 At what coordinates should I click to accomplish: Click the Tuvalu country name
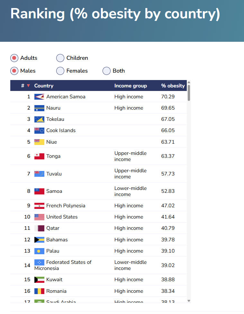click(x=54, y=174)
